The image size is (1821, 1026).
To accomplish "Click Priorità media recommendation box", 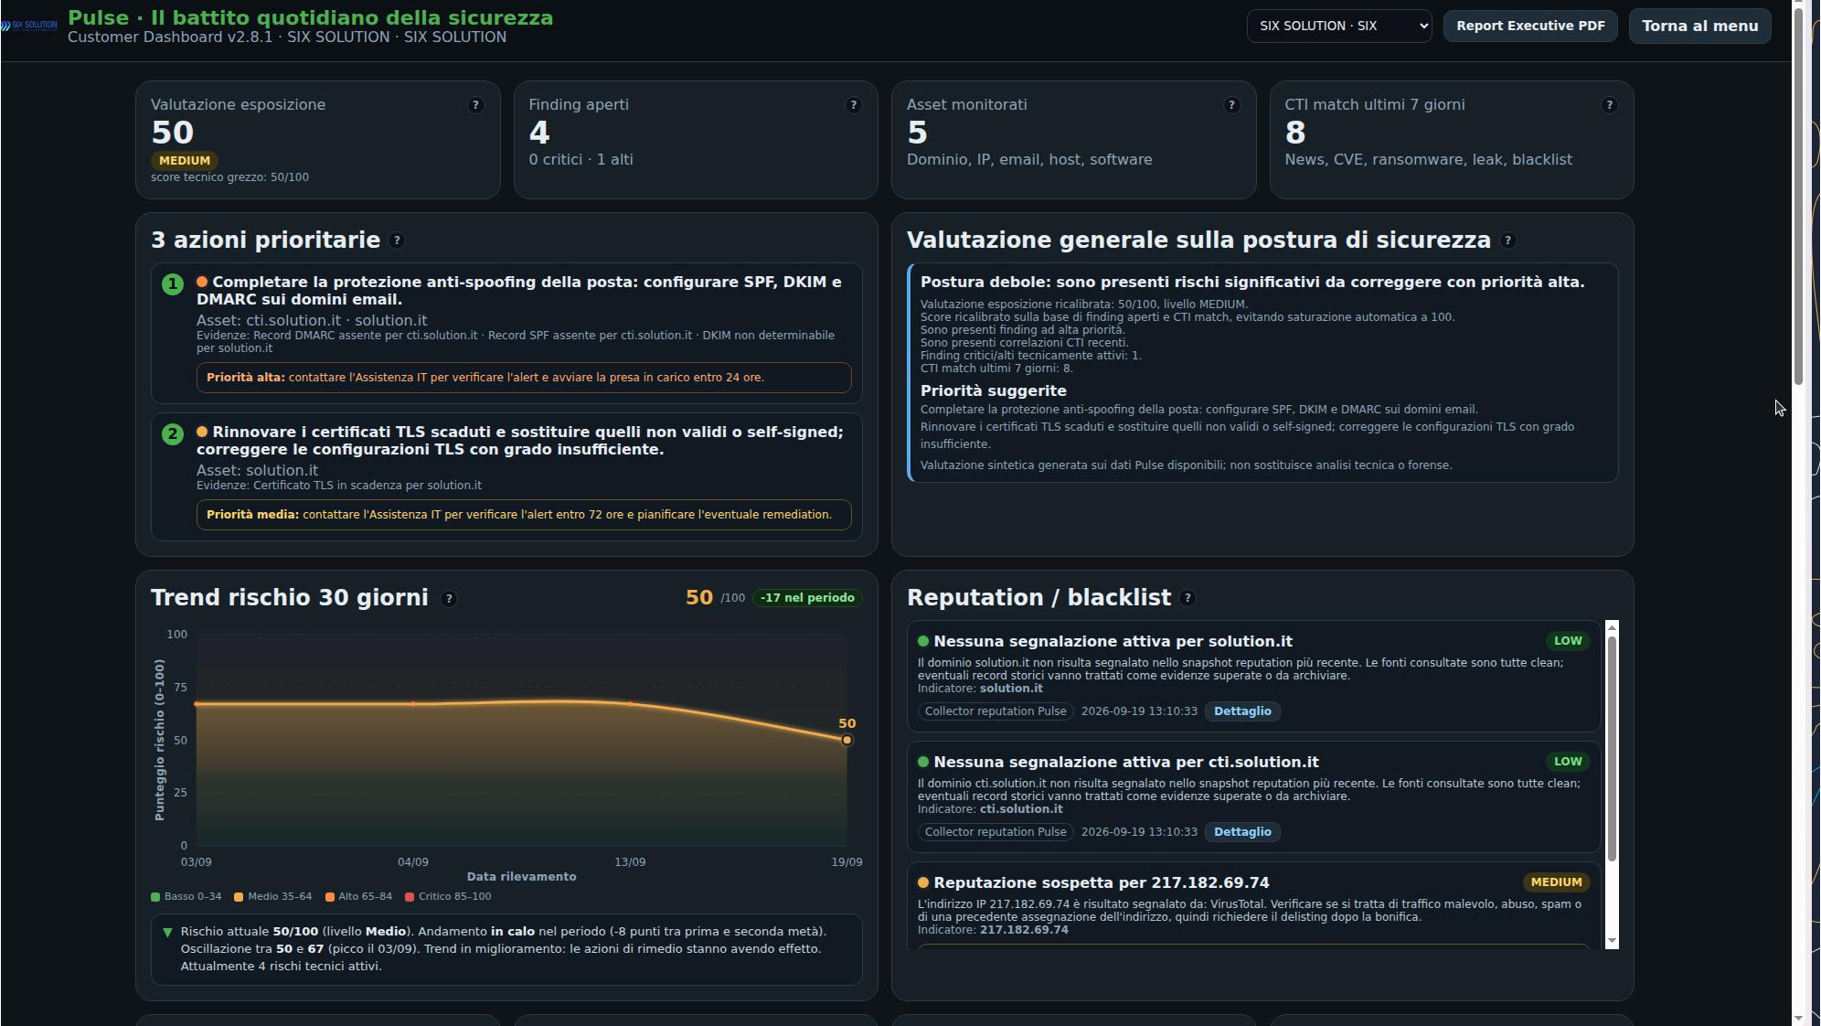I will click(x=524, y=515).
